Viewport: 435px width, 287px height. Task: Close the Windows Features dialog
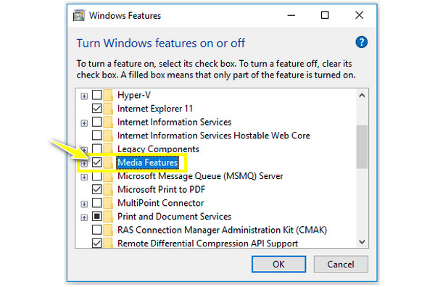[360, 15]
